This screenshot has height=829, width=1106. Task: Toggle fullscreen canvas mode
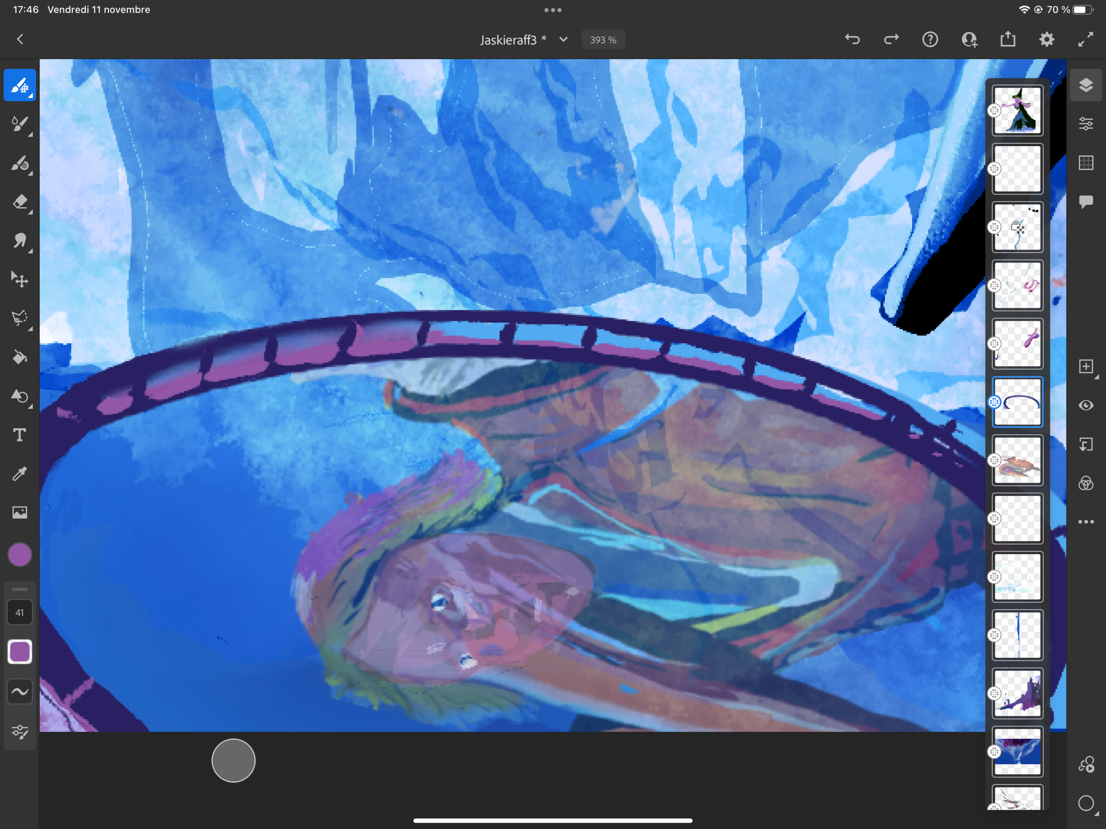click(x=1086, y=39)
